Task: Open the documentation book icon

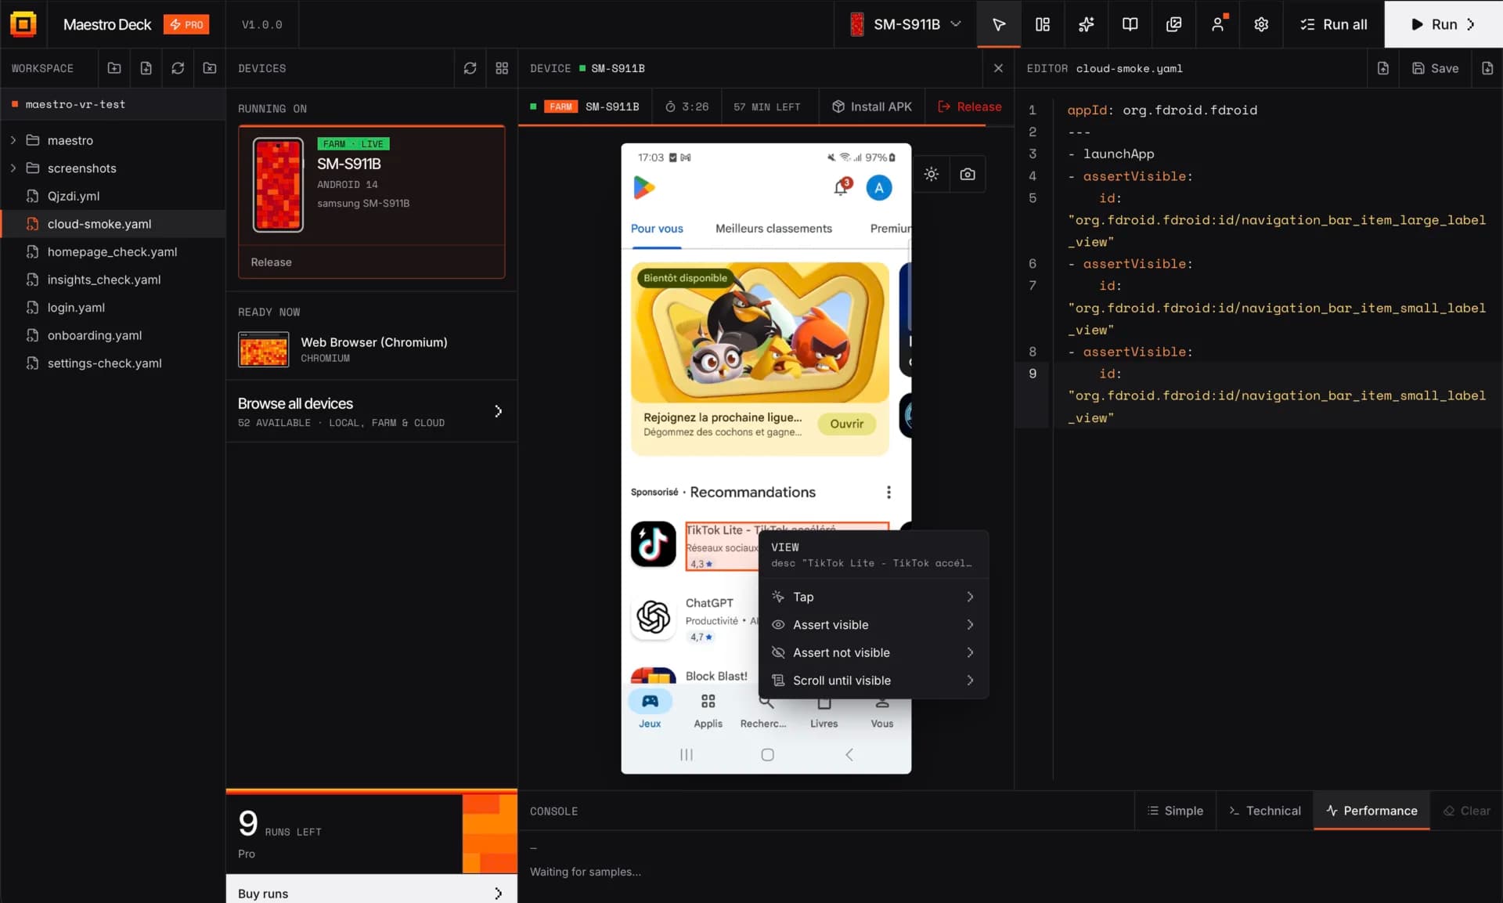Action: click(x=1130, y=24)
